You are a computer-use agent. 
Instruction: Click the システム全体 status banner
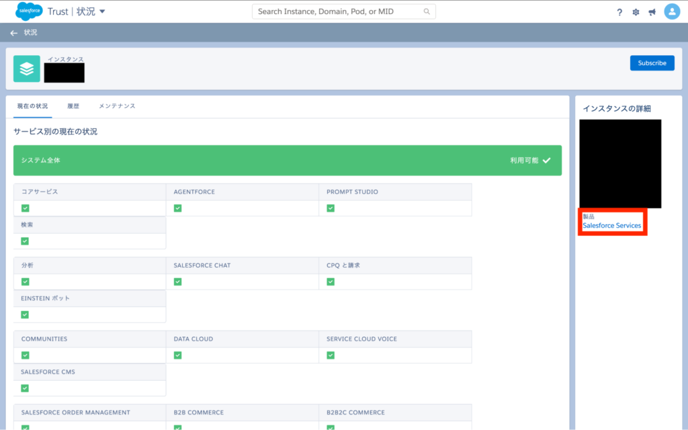[288, 161]
